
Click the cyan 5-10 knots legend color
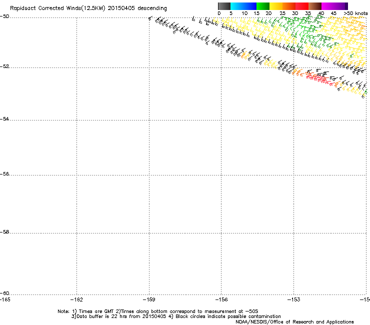click(x=236, y=6)
